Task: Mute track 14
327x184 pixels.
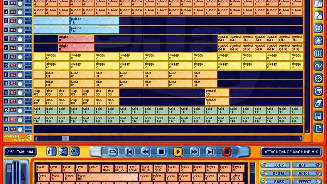Action: [x=28, y=103]
